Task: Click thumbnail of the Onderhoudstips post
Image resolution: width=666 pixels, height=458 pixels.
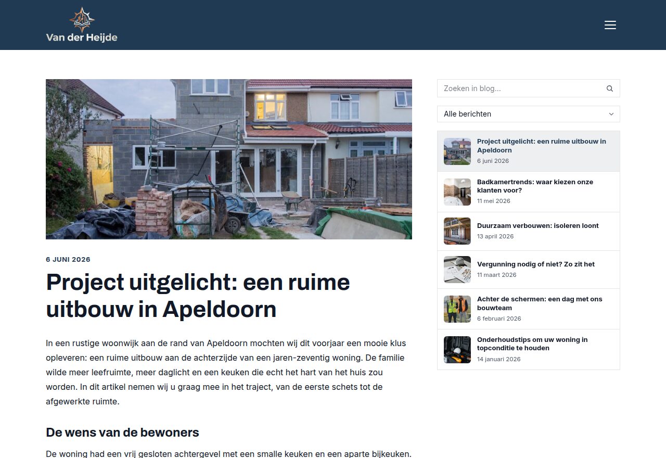Action: (457, 350)
